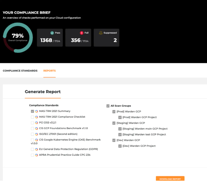The height and width of the screenshot is (183, 207).
Task: Click the GCP logo beside CIS GCP Foundations Benchmark
Action: pos(36,128)
